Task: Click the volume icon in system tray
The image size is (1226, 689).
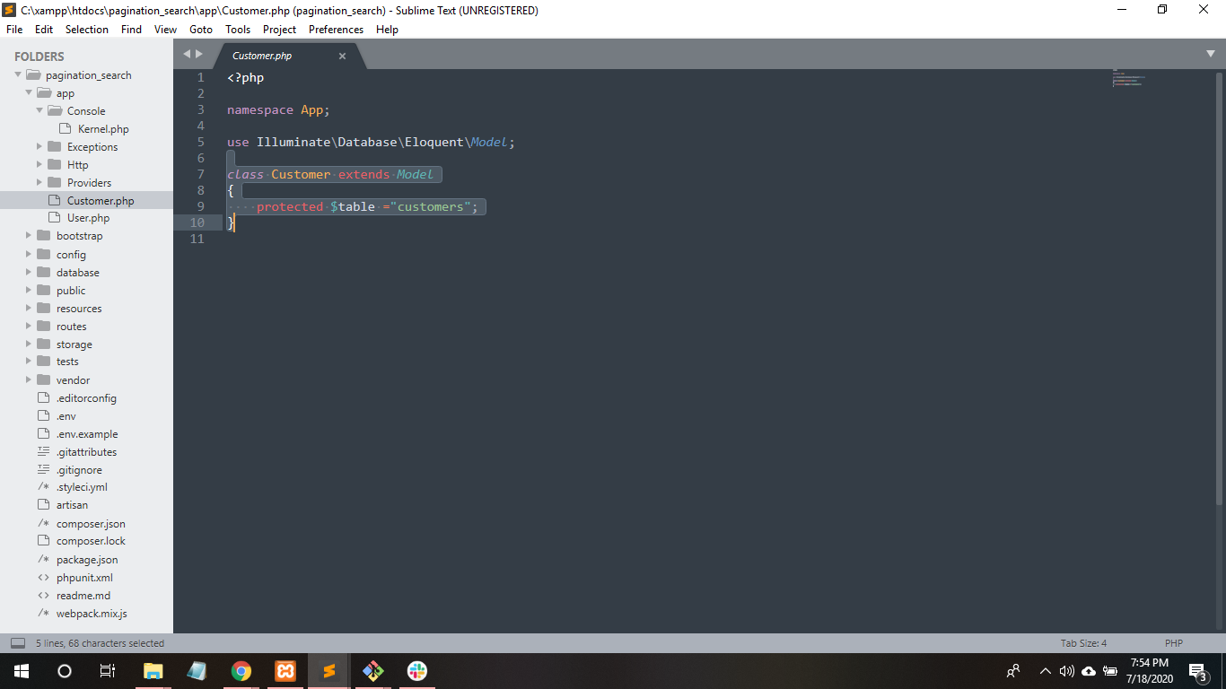Action: click(1066, 671)
